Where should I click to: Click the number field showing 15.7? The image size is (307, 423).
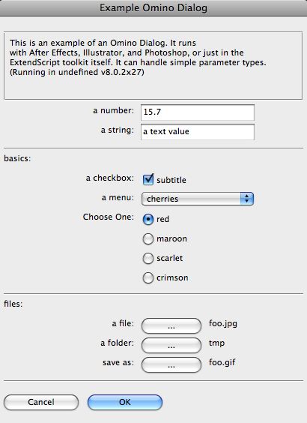click(198, 112)
